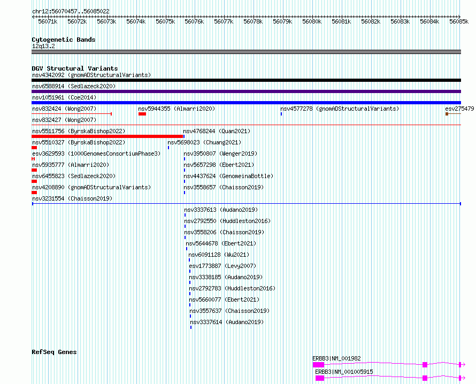
Task: Click the 56080k ruler tick label
Action: tap(312, 21)
